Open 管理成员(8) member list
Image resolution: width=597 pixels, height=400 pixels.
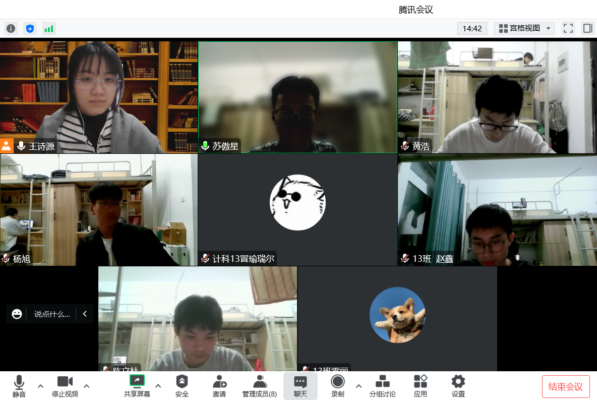click(x=259, y=386)
